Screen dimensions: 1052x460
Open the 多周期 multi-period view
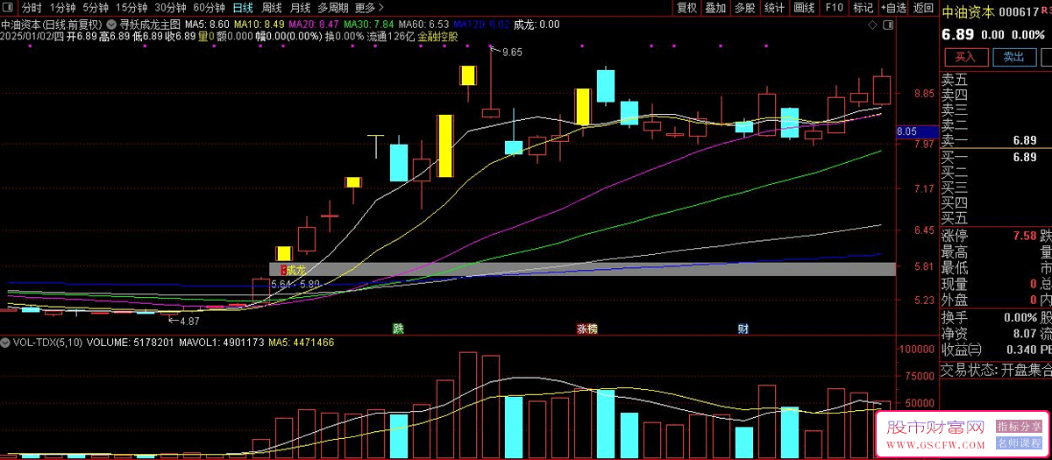click(334, 8)
